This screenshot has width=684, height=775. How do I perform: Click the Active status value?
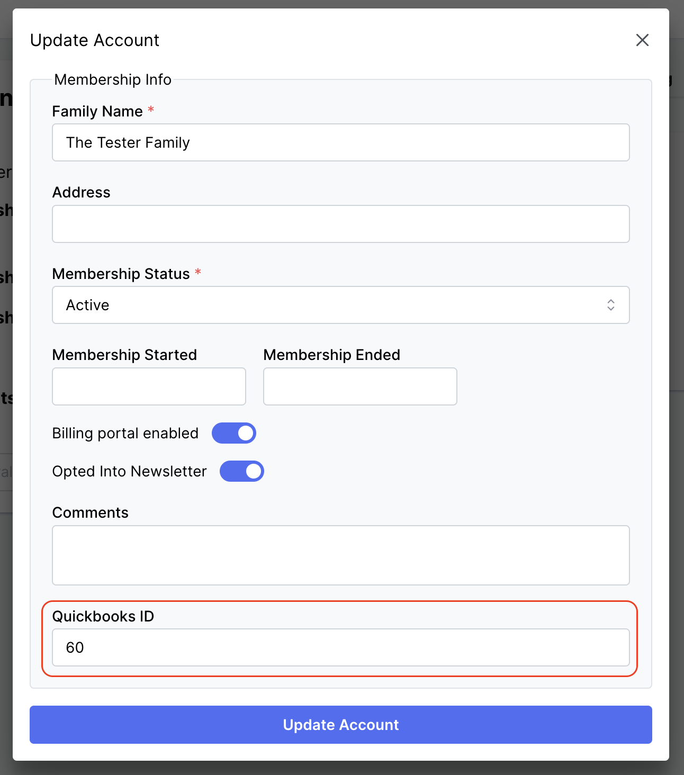click(87, 305)
